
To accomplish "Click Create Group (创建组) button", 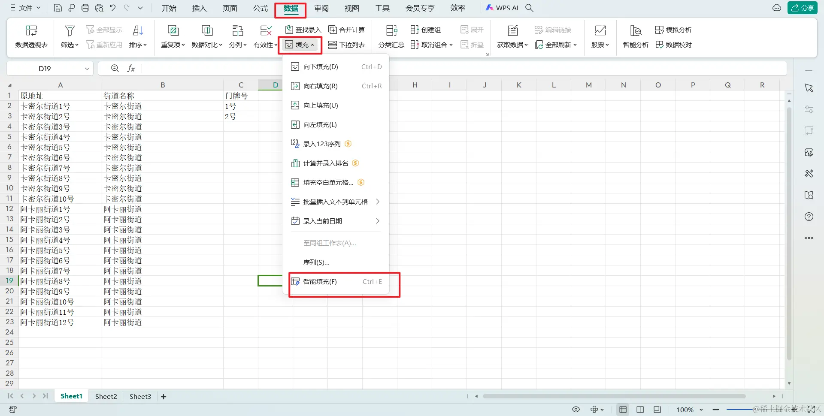I will (425, 30).
